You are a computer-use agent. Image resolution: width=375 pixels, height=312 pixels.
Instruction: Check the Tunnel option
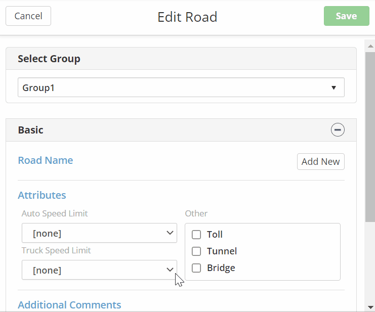coord(196,251)
